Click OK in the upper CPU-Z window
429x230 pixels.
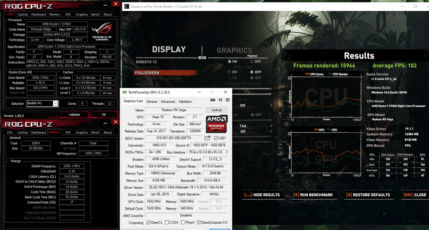tap(104, 114)
